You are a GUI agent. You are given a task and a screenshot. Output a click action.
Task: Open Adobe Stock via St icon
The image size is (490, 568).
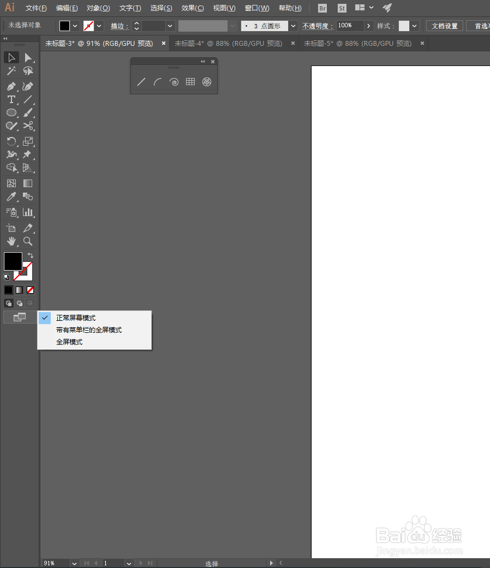pyautogui.click(x=342, y=8)
